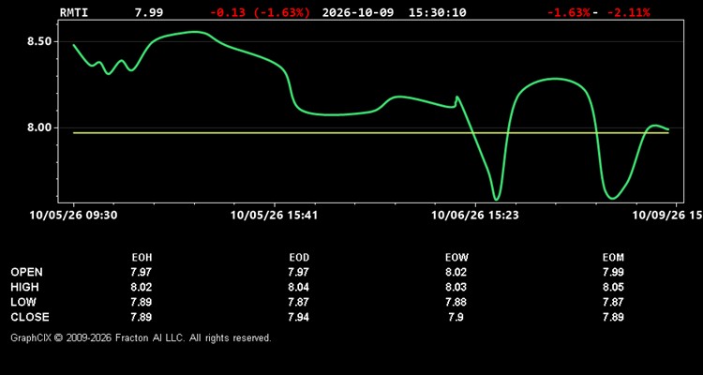
Task: Select the EOM column header
Action: 613,258
